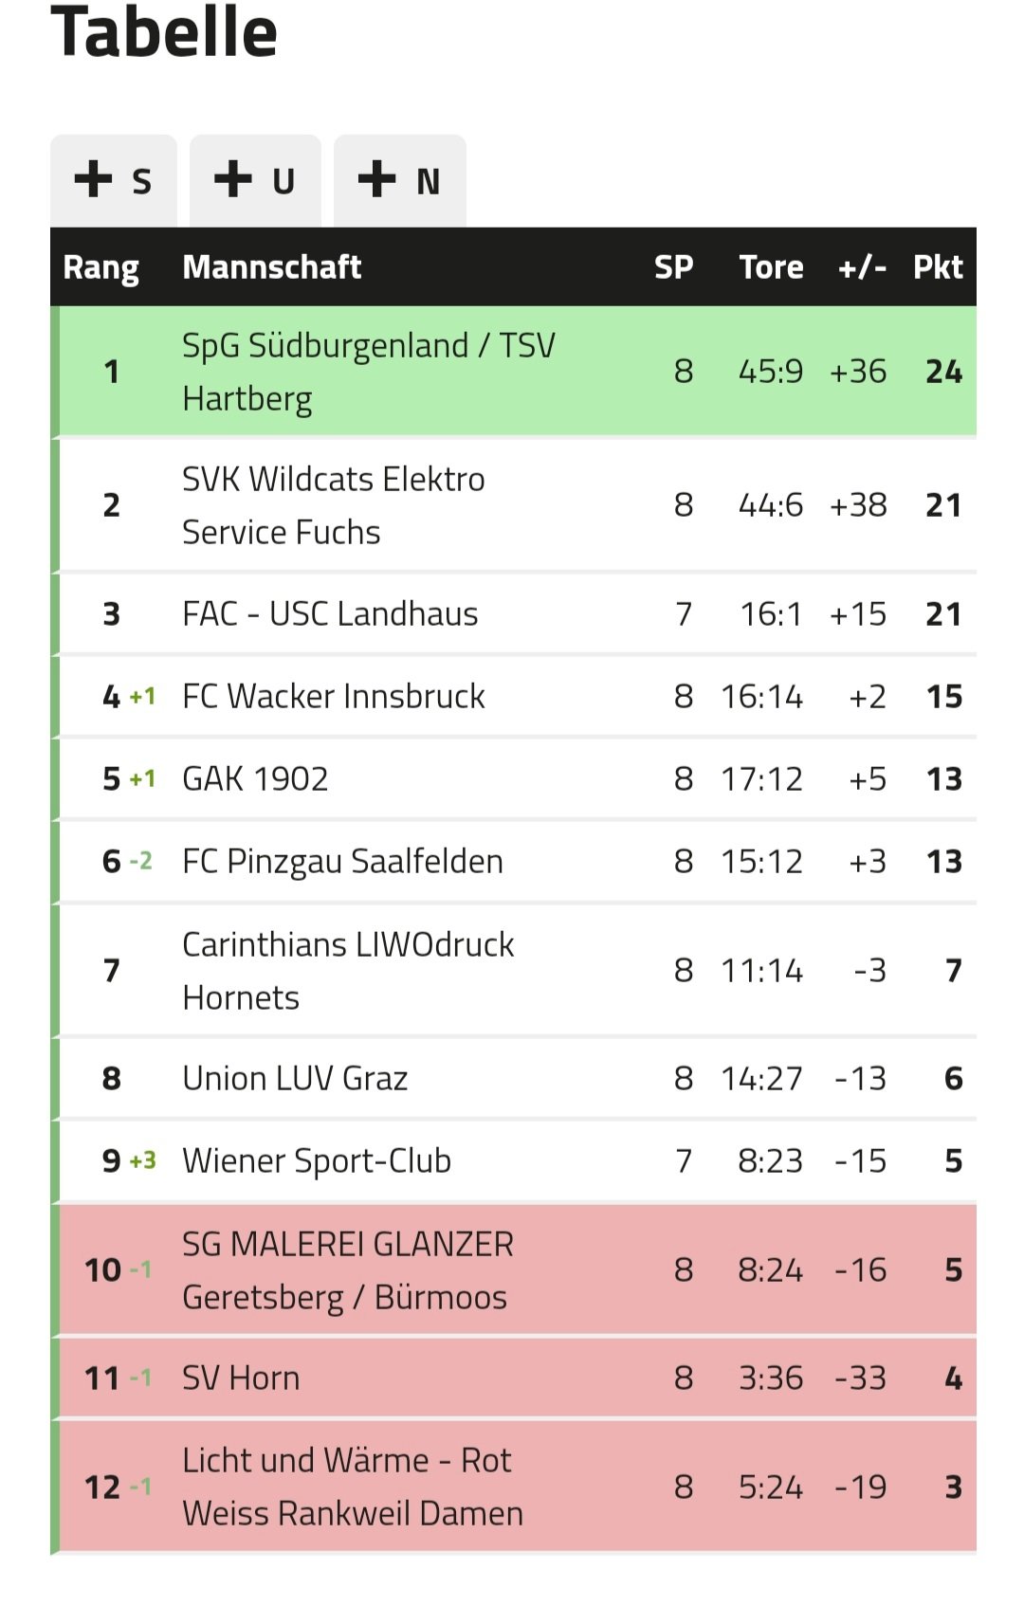Open FC Pinzgau Saalfelden entry
This screenshot has height=1606, width=1024.
(342, 862)
